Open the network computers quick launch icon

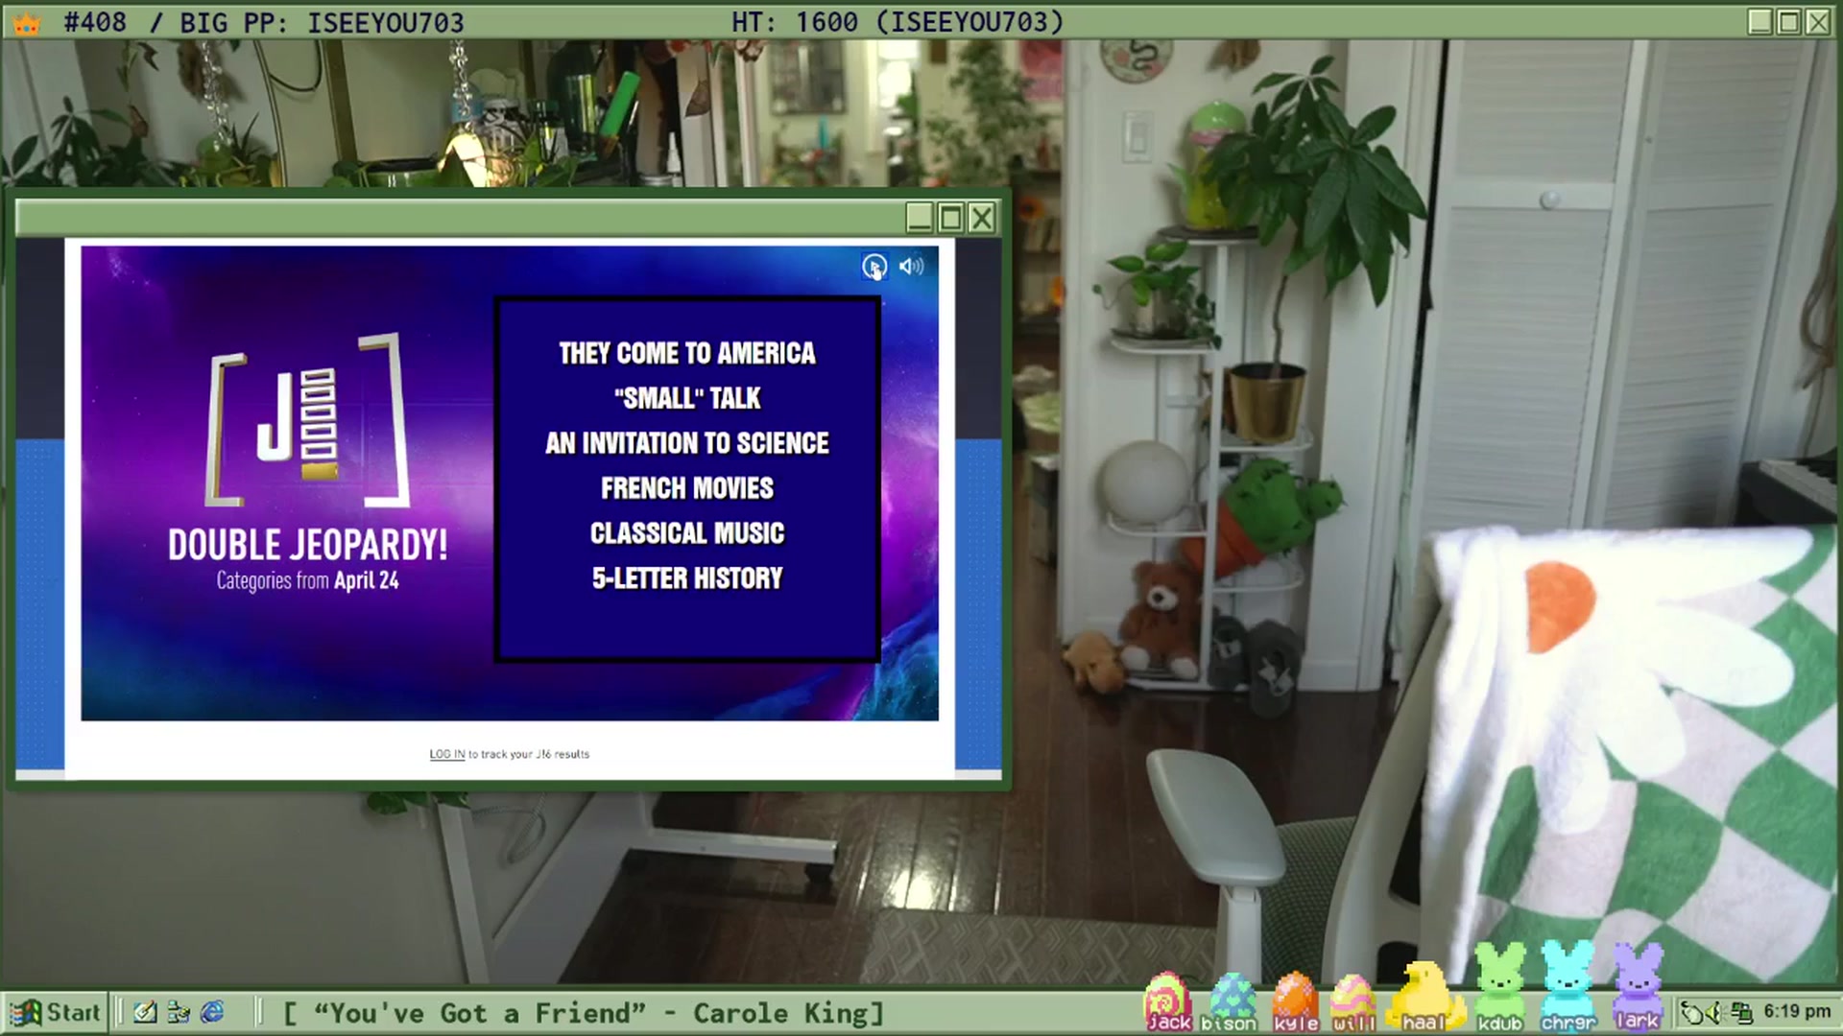point(179,1012)
